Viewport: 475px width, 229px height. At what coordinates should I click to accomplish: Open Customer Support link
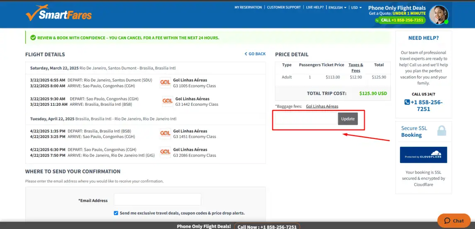(284, 7)
